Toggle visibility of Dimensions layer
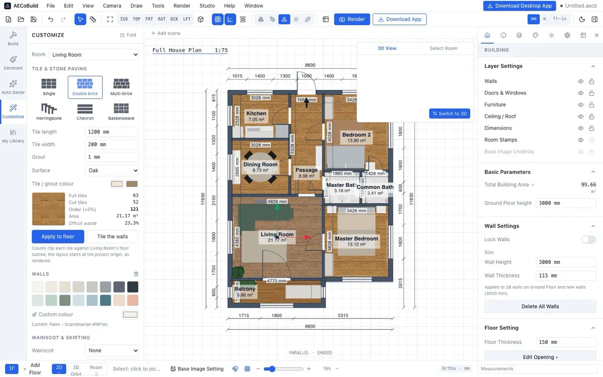Image resolution: width=603 pixels, height=377 pixels. click(580, 128)
